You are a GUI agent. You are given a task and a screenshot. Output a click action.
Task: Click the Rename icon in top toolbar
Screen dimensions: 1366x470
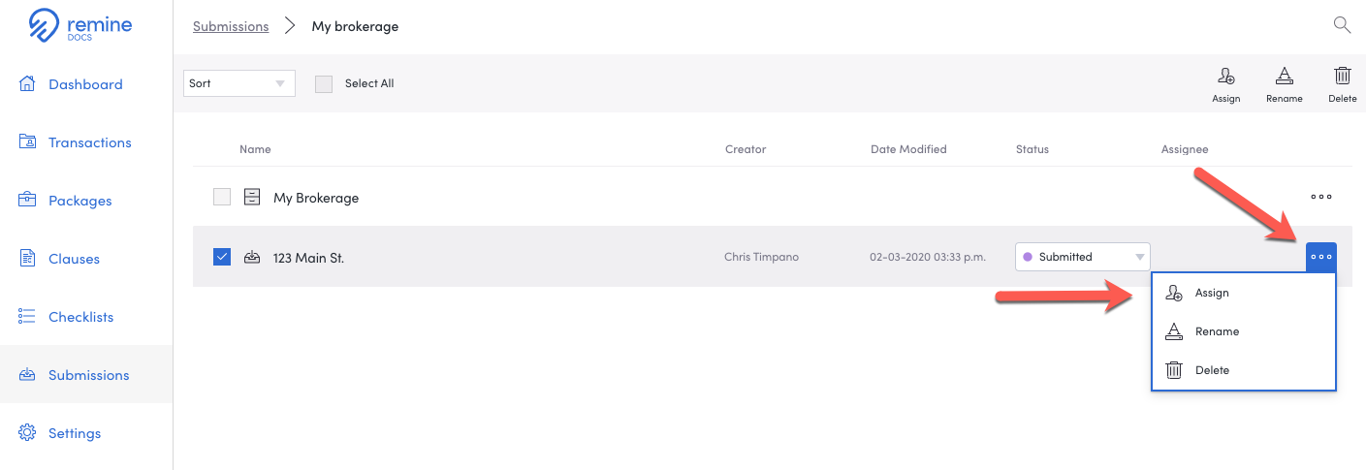pos(1284,78)
